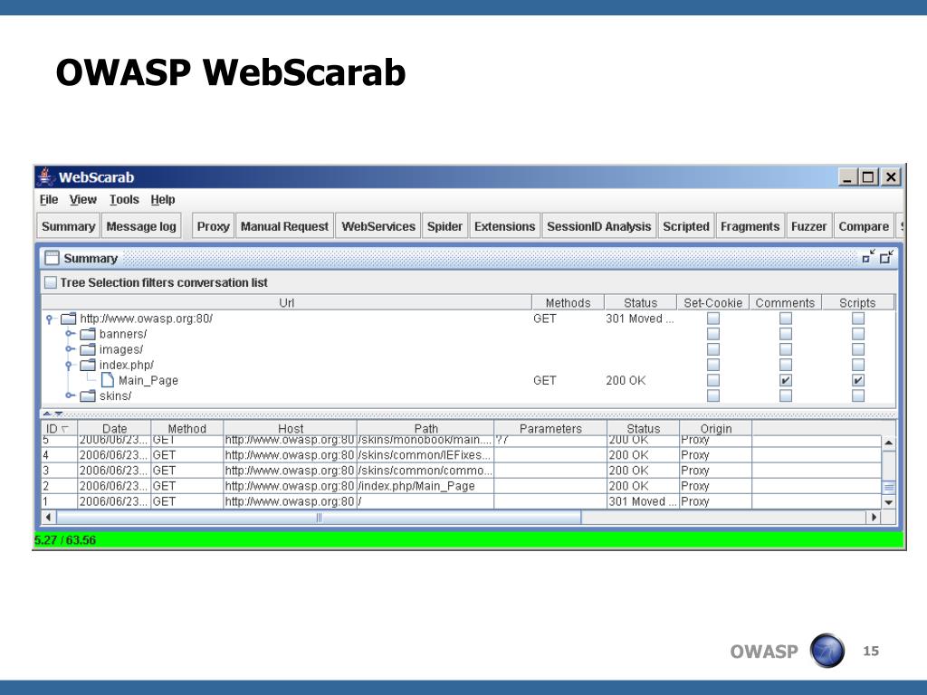Click the Summary panel frame icon

click(52, 258)
